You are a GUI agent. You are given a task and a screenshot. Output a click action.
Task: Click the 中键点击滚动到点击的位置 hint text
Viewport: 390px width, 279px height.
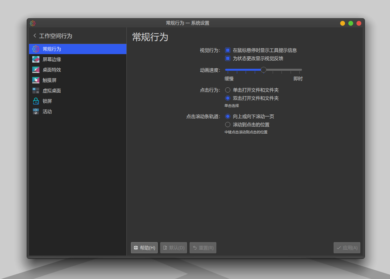point(246,132)
